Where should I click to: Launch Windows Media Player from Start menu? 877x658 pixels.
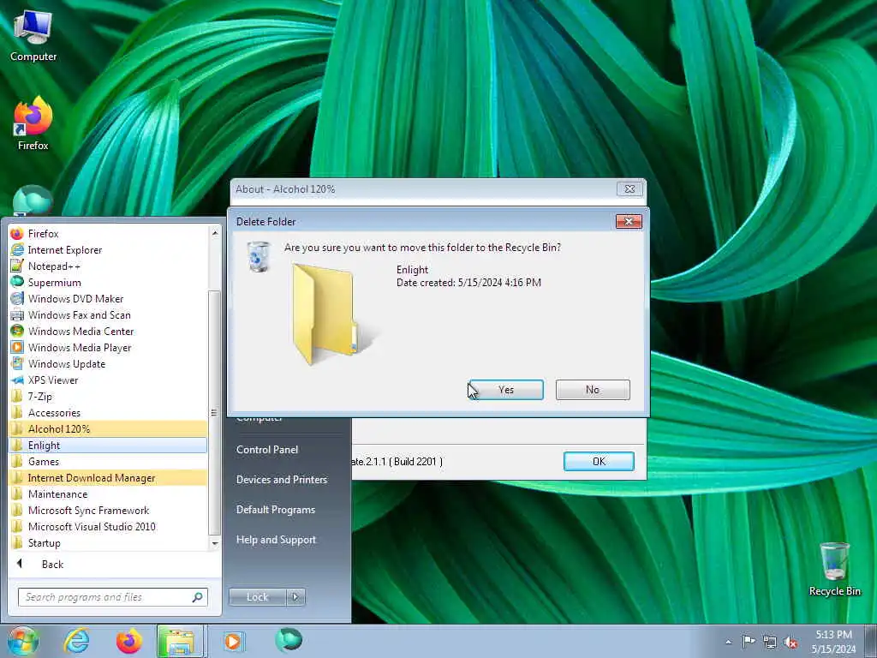[x=109, y=348]
